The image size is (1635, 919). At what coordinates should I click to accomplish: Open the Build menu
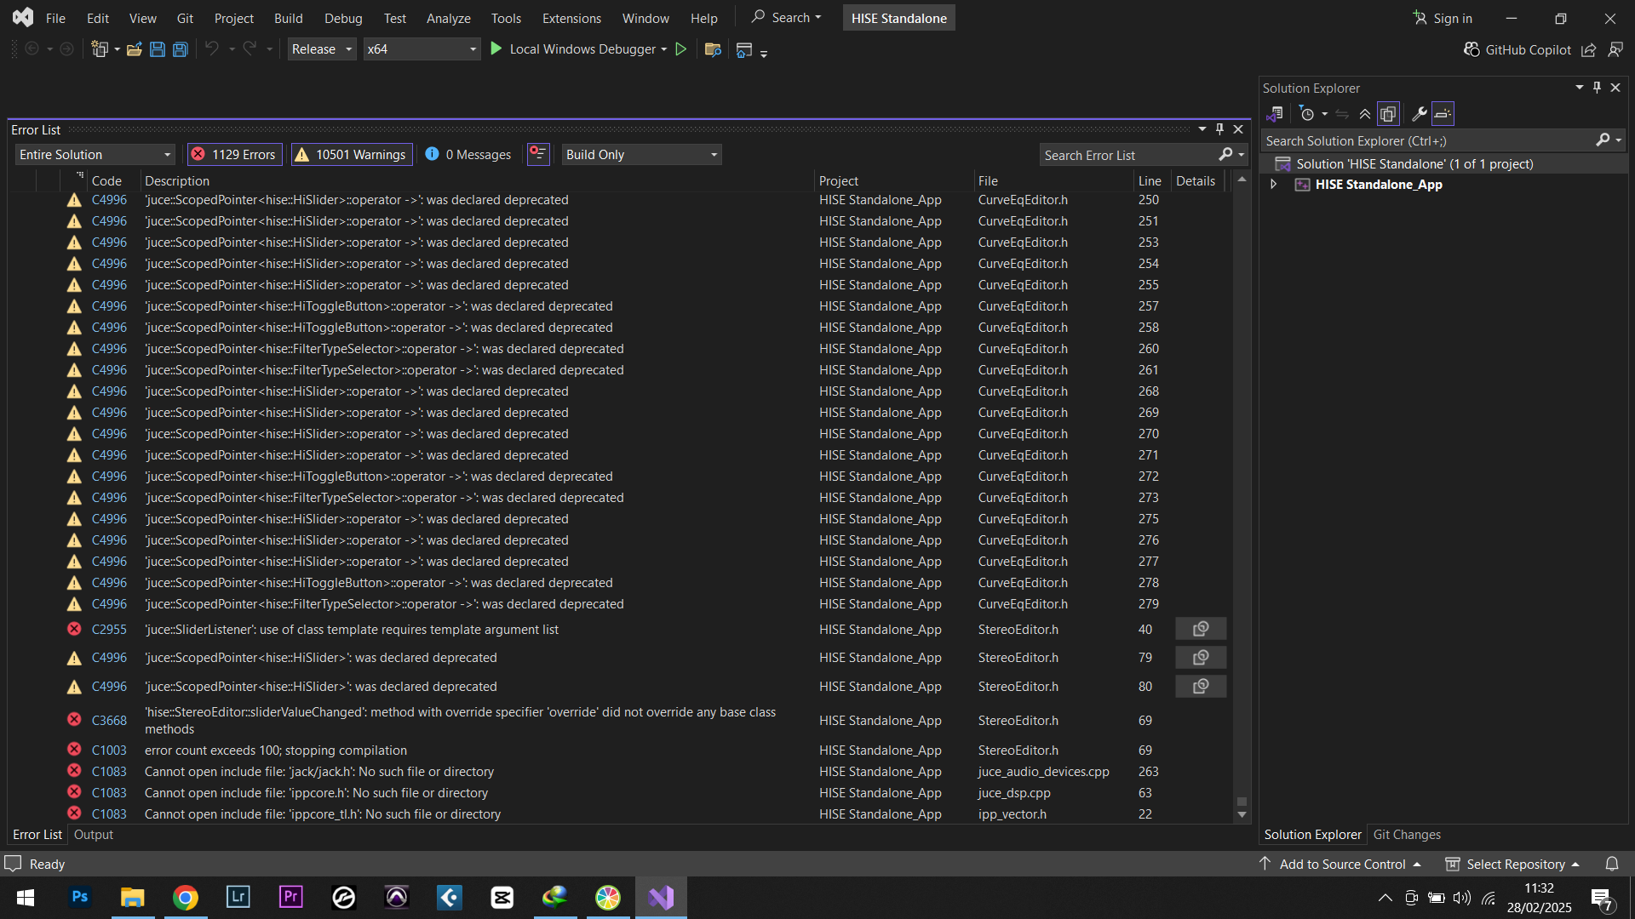click(x=289, y=18)
